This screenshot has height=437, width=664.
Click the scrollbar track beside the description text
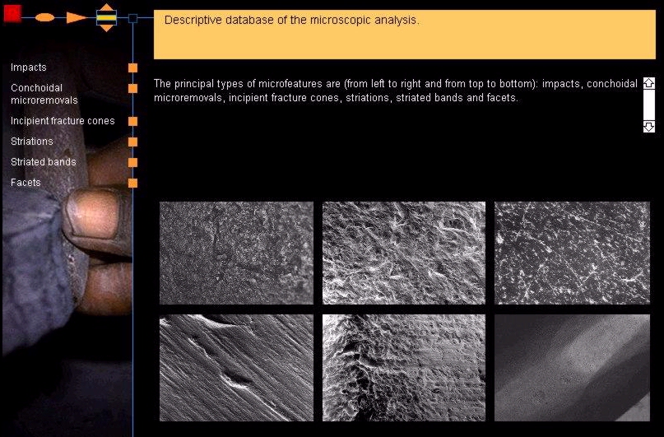coord(648,105)
